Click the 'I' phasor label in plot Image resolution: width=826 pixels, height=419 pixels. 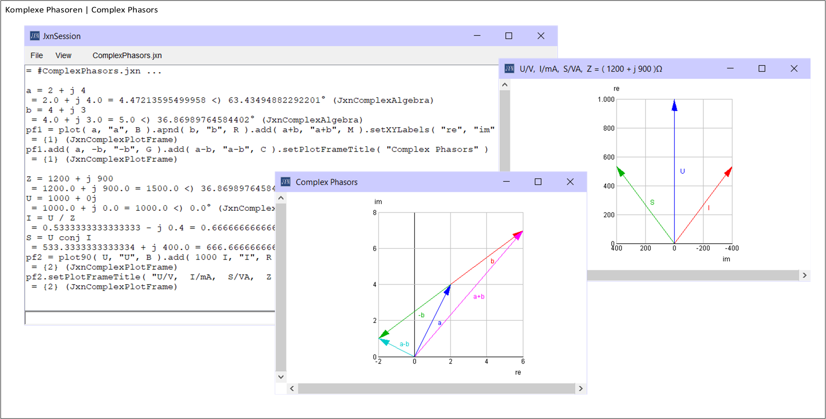coord(708,208)
